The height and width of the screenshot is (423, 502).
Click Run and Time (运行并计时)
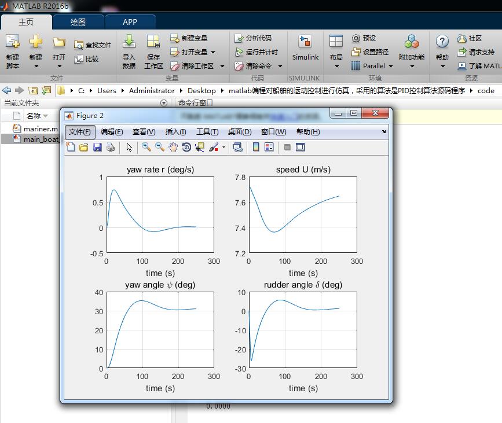[256, 52]
